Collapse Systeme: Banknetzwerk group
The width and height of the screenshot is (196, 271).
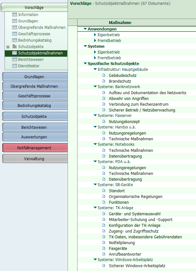click(95, 86)
